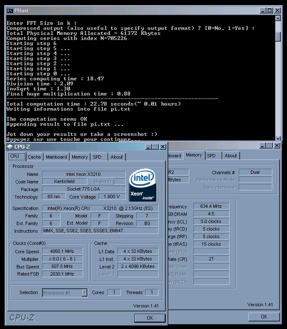Click the CPU-Z title bar diamond icon
287x329 pixels.
click(10, 147)
